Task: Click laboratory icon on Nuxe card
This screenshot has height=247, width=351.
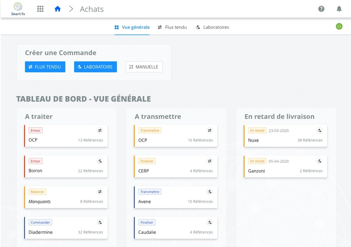Action: (x=319, y=131)
